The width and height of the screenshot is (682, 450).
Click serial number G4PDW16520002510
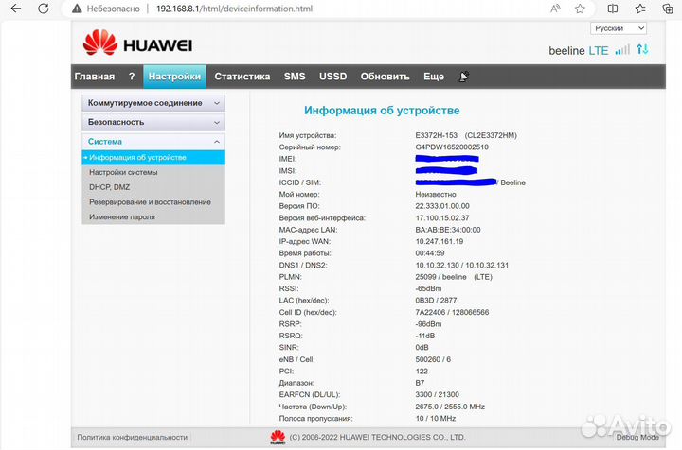[x=452, y=147]
